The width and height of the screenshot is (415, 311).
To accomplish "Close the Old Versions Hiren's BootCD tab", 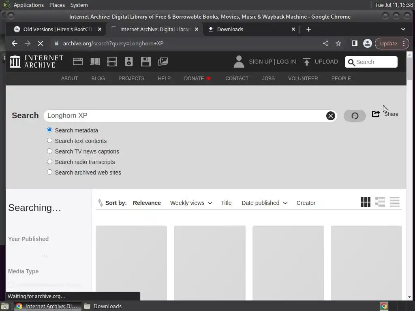I will click(100, 29).
